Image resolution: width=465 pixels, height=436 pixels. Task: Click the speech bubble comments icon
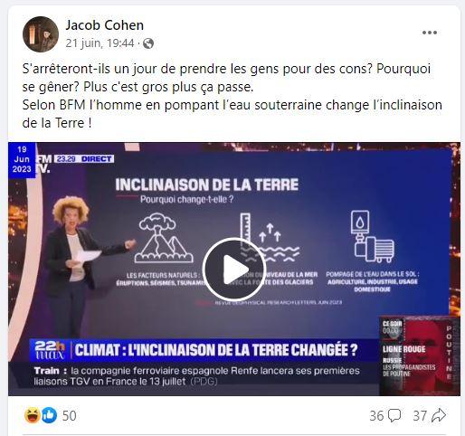pyautogui.click(x=394, y=416)
